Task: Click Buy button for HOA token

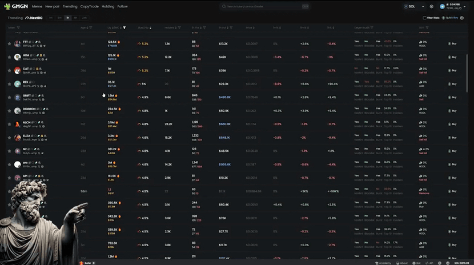Action: pyautogui.click(x=452, y=57)
